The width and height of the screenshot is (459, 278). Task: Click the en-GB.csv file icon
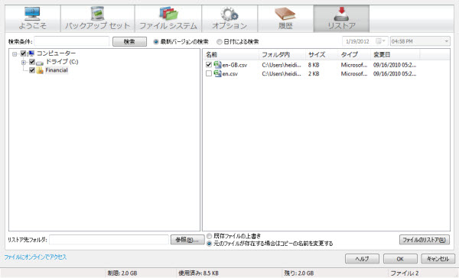tap(217, 65)
